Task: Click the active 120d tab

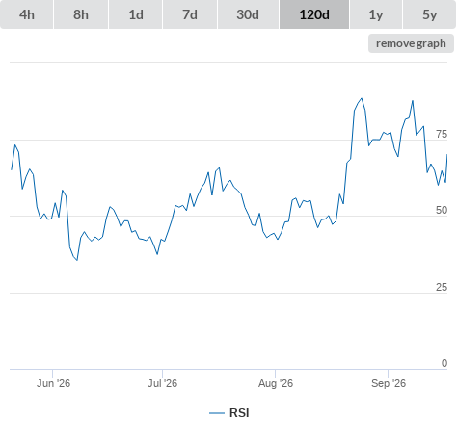Action: point(314,14)
